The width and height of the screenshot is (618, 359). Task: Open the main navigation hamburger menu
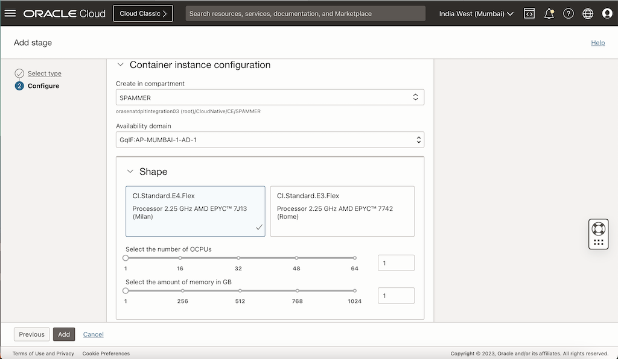coord(11,13)
